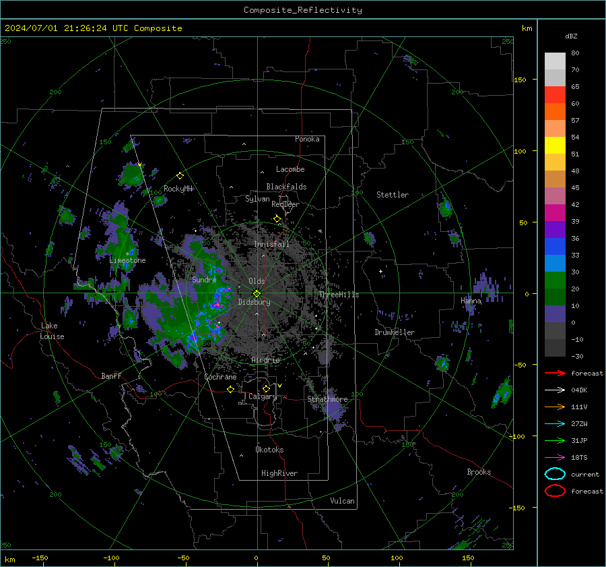This screenshot has height=567, width=606.
Task: Pick the pink 42-45 dBZ swatch
Action: click(x=555, y=196)
